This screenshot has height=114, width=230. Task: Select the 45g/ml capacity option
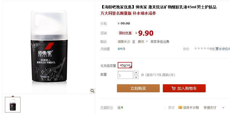tap(125, 65)
